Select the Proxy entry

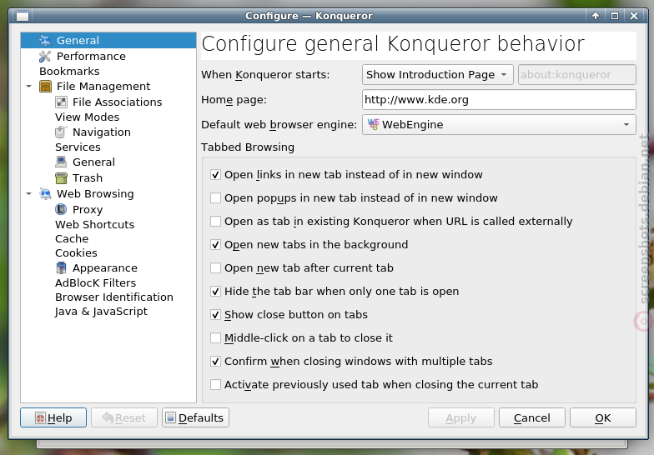(x=88, y=210)
